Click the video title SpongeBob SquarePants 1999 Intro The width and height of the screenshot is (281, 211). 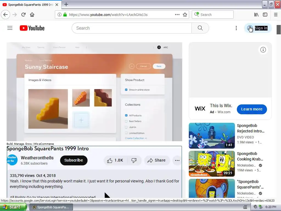tap(48, 149)
